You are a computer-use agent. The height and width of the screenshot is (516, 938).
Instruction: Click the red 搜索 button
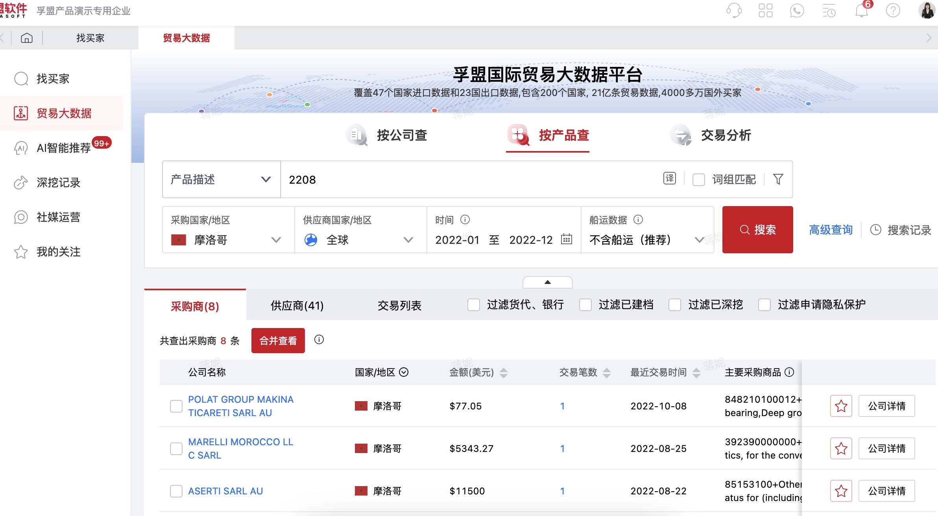pyautogui.click(x=757, y=230)
